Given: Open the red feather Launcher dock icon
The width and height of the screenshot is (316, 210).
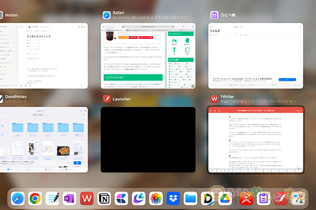Looking at the screenshot, I should (x=281, y=198).
